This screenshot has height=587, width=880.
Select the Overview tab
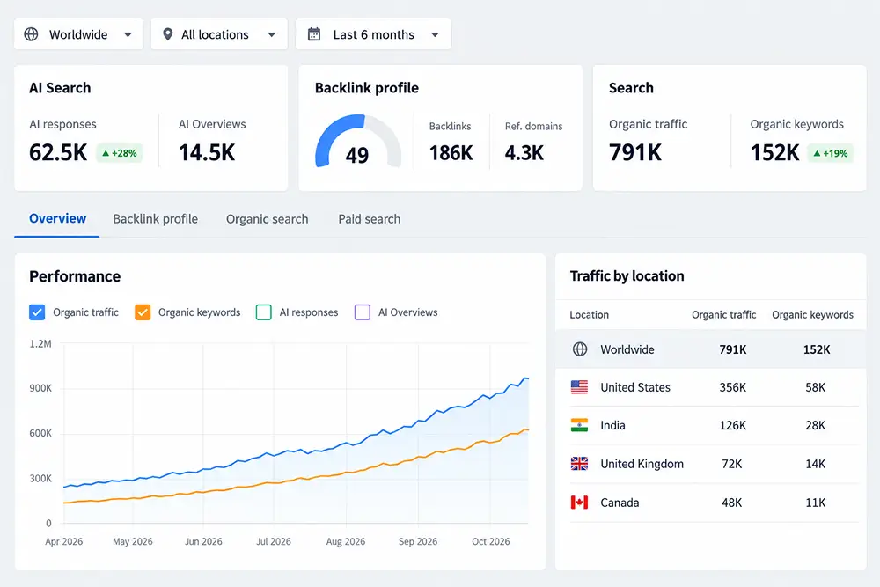(58, 218)
